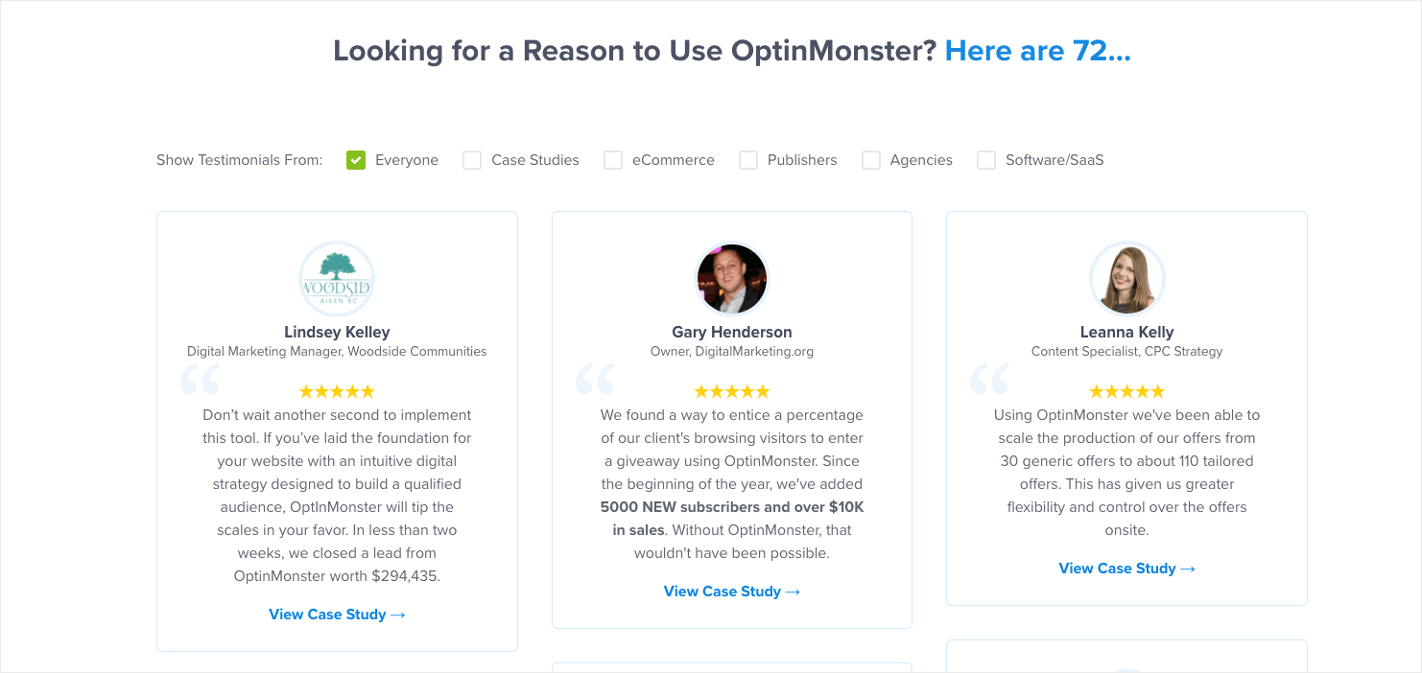This screenshot has width=1422, height=673.
Task: Check the eCommerce testimonials filter
Action: pyautogui.click(x=612, y=160)
